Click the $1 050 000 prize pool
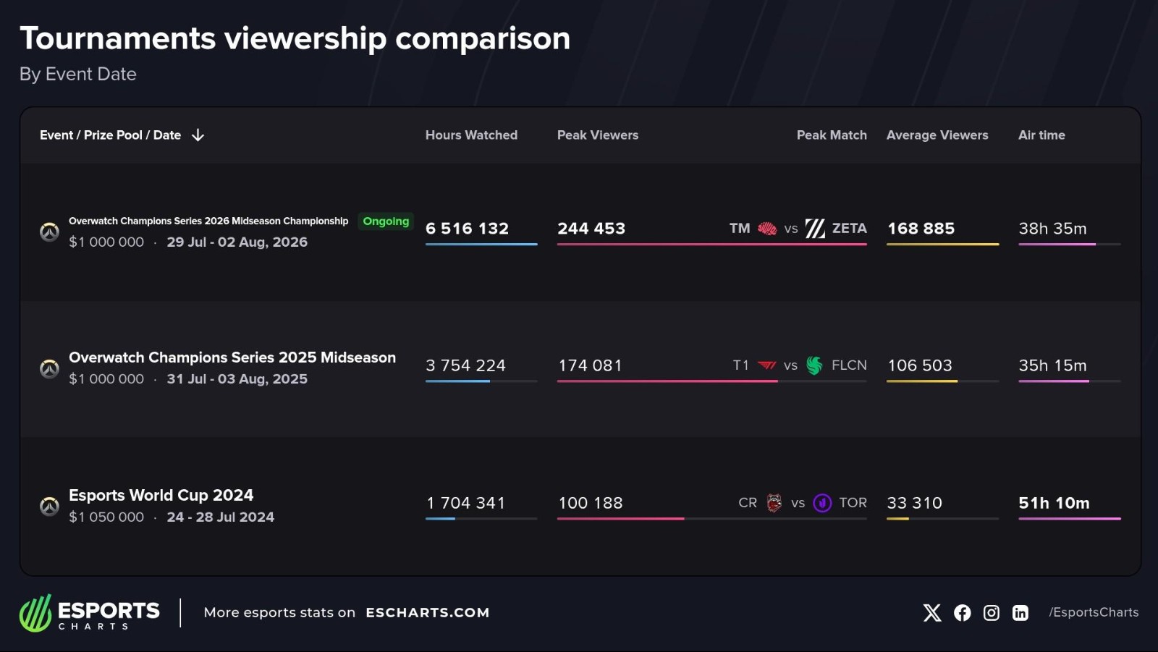Viewport: 1158px width, 652px height. [106, 517]
